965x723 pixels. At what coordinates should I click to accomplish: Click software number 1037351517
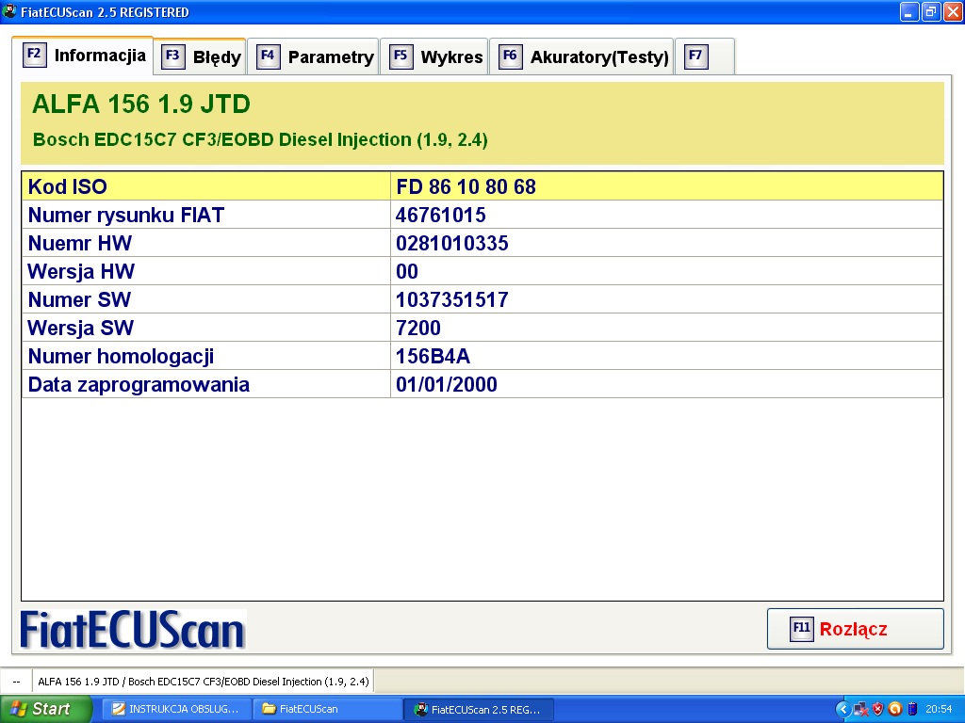click(x=452, y=299)
